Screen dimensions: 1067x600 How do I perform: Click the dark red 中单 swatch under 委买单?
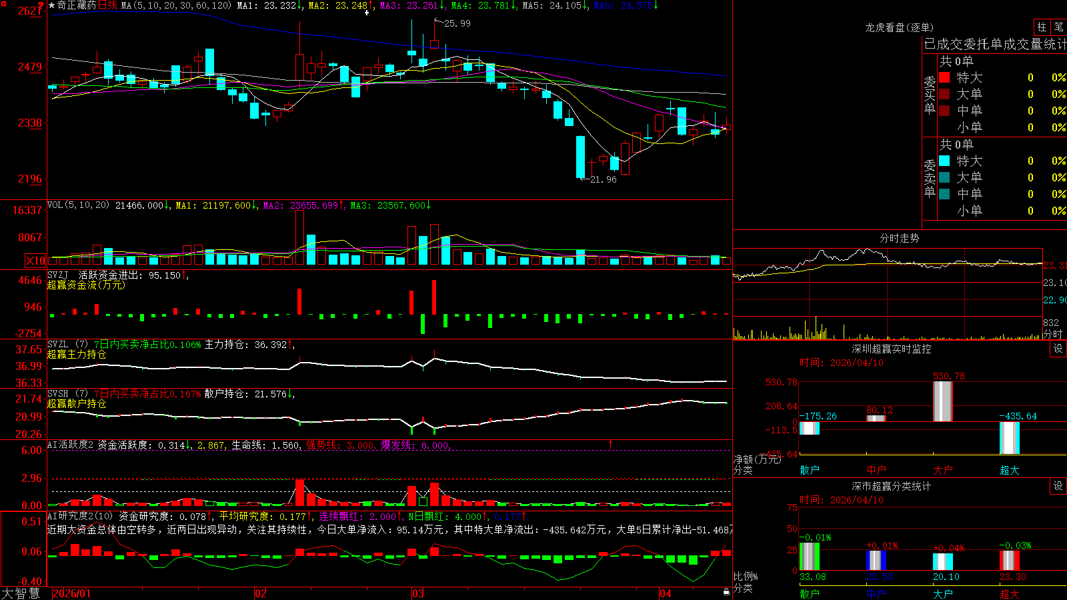click(944, 111)
